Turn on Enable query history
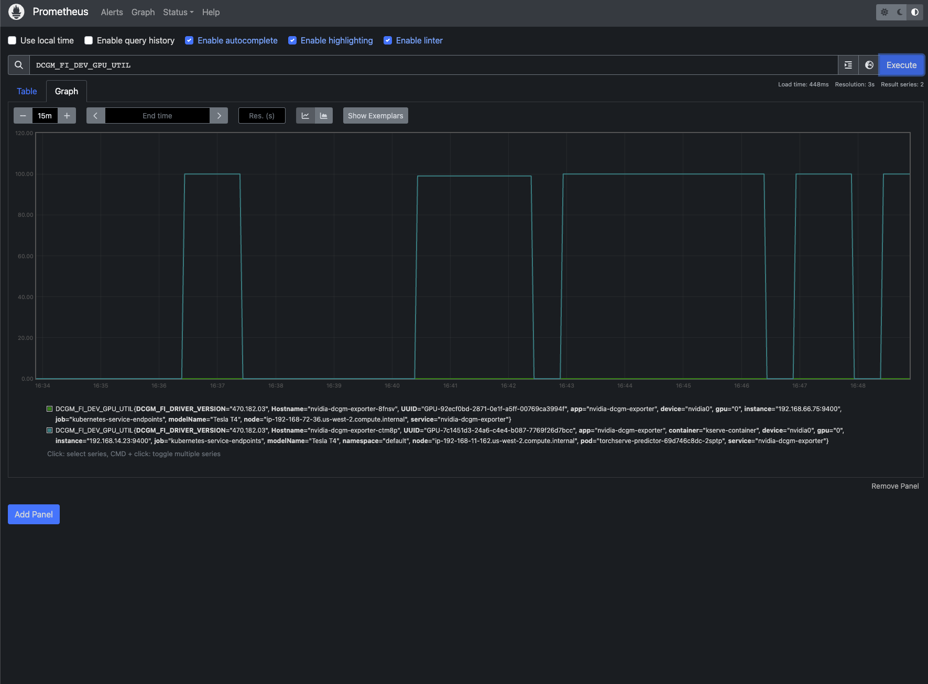Viewport: 928px width, 684px height. (89, 40)
